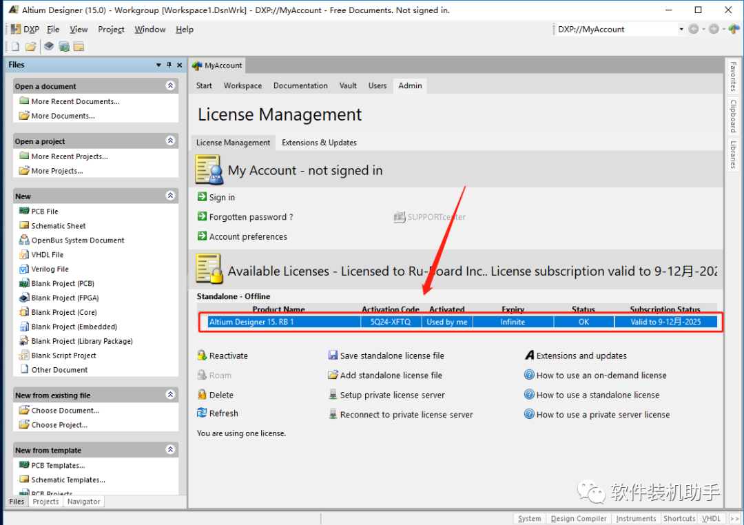Click the PCB release view toolbar icon

[64, 47]
